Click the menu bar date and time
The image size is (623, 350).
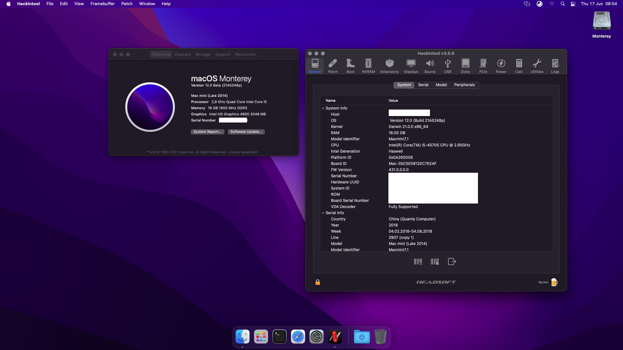pos(599,4)
